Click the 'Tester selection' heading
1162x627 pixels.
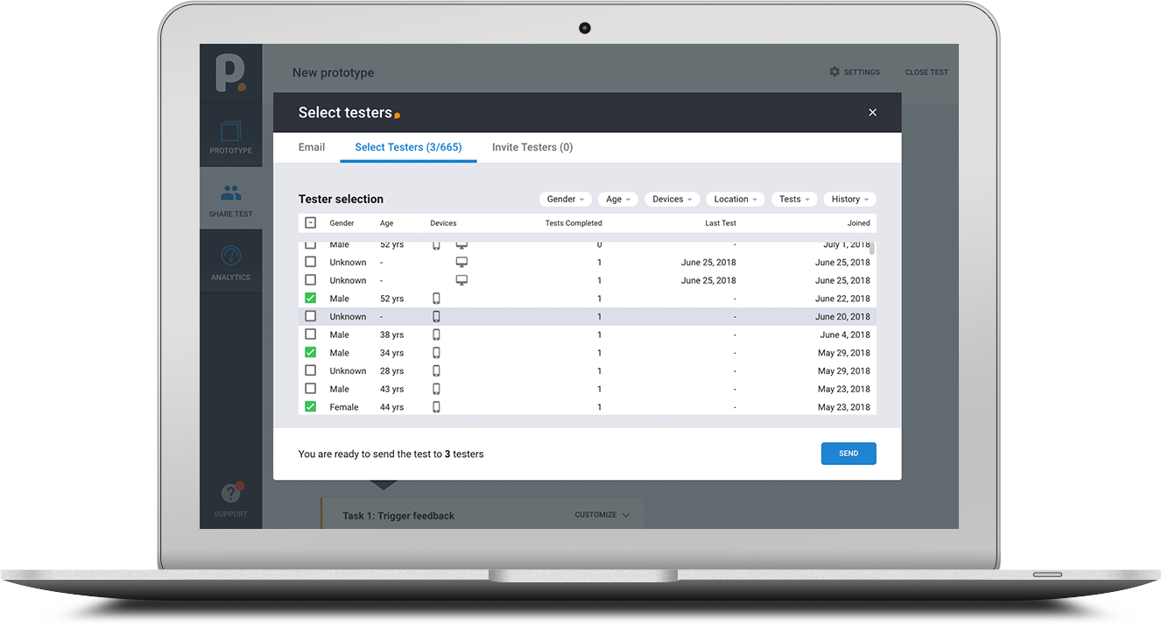pyautogui.click(x=341, y=199)
